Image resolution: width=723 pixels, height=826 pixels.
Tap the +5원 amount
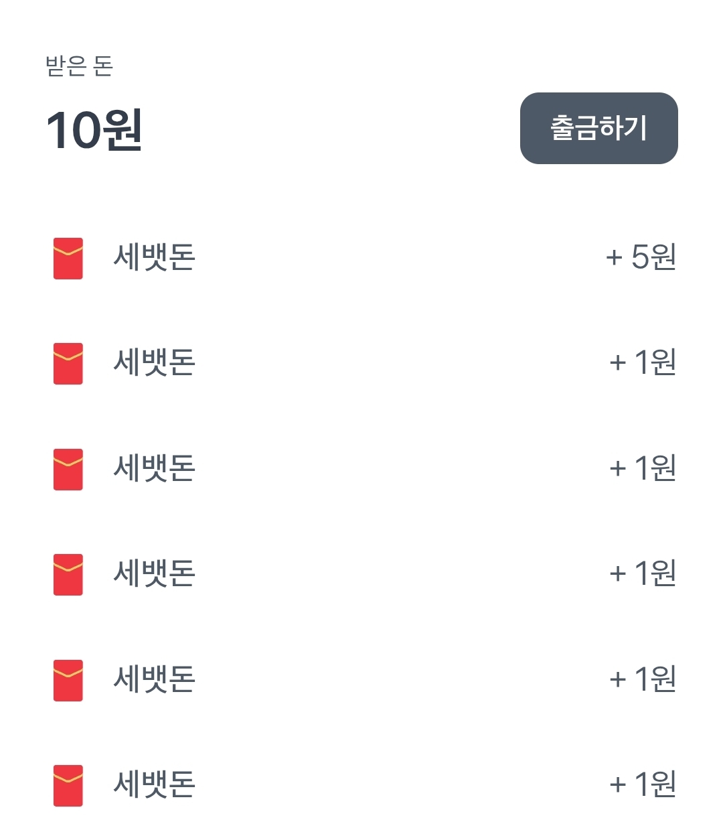(x=641, y=257)
